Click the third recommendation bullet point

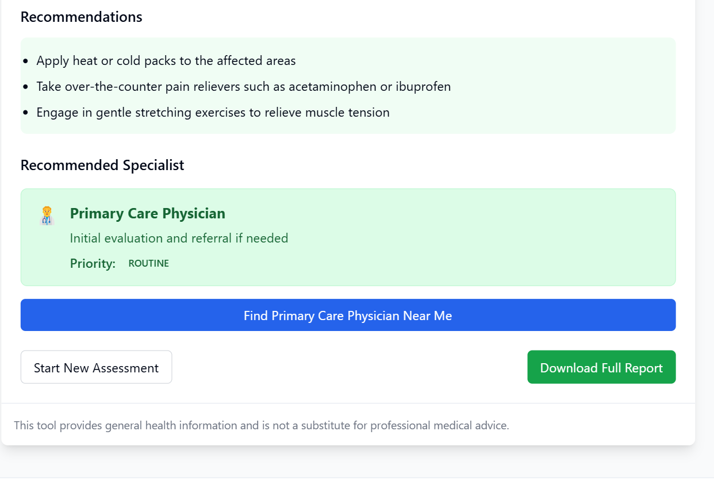[25, 113]
